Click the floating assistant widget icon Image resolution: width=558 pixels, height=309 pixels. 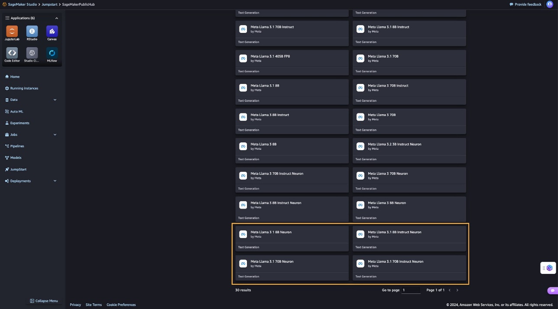tap(548, 268)
